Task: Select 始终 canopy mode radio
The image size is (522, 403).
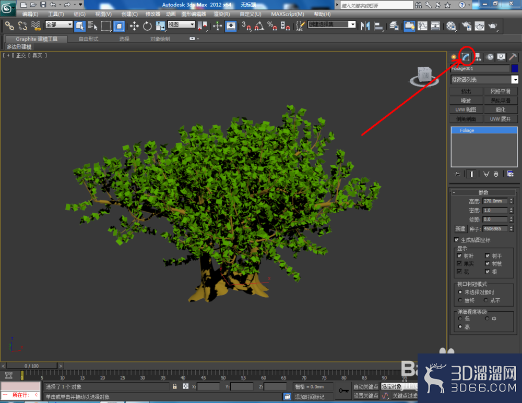Action: point(460,300)
